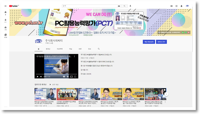The width and height of the screenshot is (200, 114).
Task: Click the 업로드한 동영상 section heading
Action: pos(41,84)
